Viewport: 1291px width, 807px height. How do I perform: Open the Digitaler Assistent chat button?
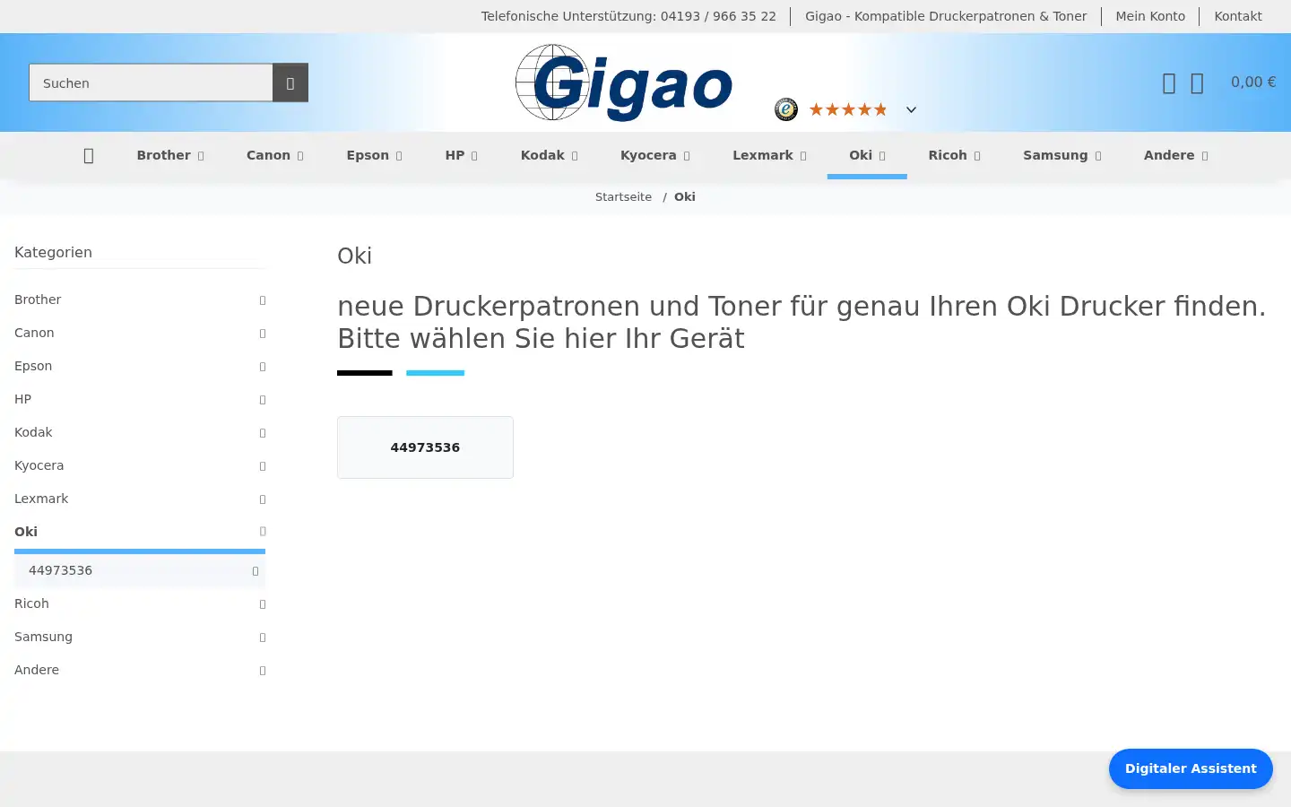coord(1191,768)
